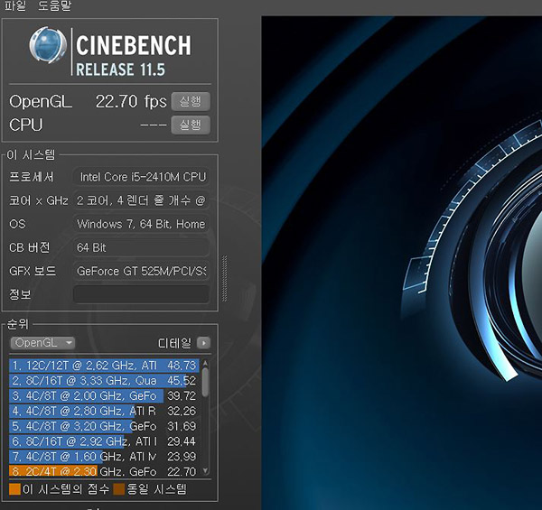
Task: Open the OpenGL ranking dropdown
Action: pos(42,343)
